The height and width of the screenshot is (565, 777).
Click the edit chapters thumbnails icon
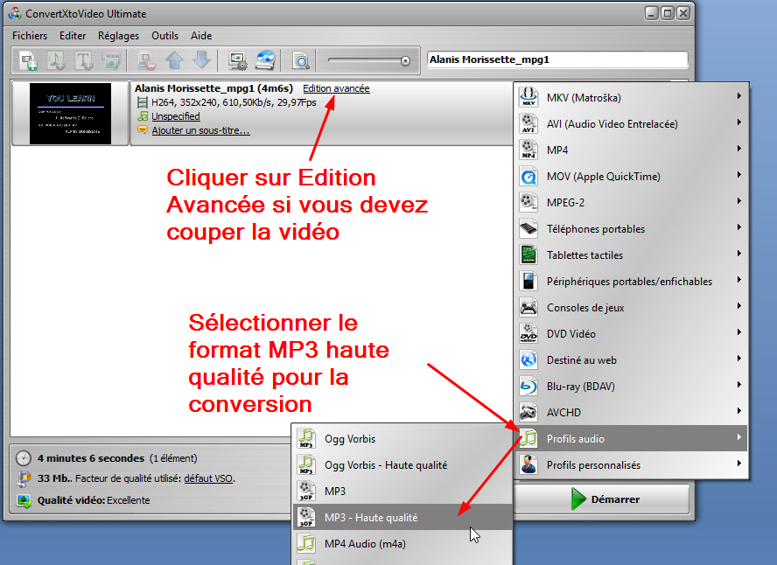tap(111, 60)
